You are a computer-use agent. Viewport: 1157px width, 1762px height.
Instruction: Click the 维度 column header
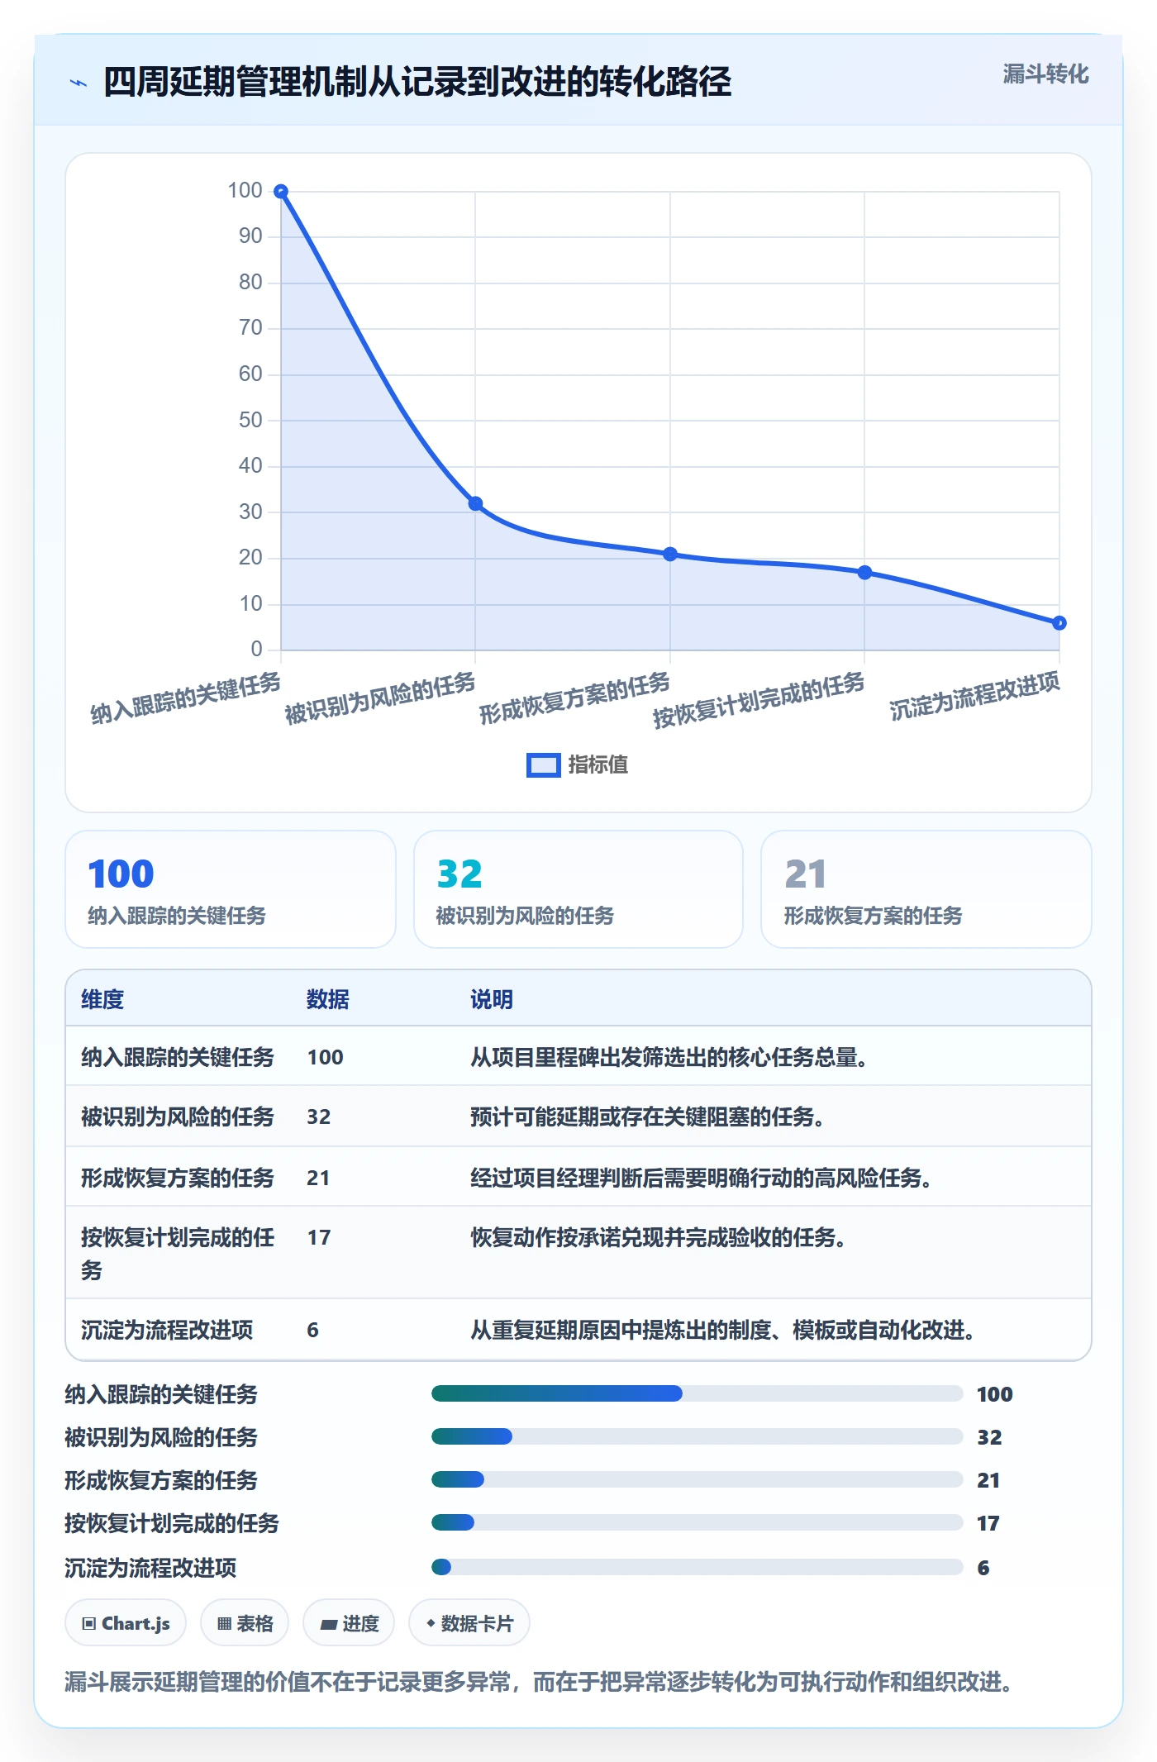pos(102,999)
